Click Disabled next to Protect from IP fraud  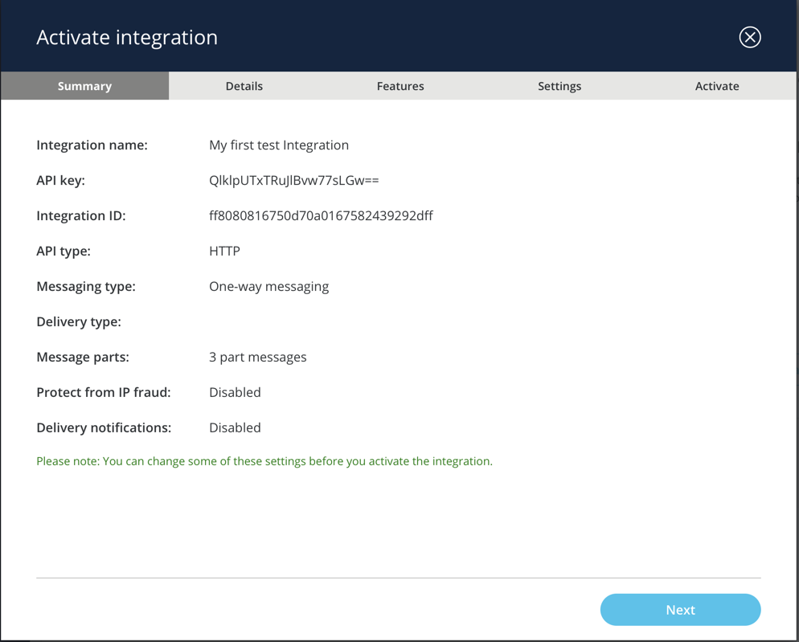point(235,393)
